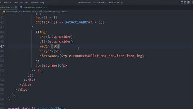This screenshot has width=193, height=109.
Task: Click 'src={el.provider}' attribute
Action: [56, 37]
